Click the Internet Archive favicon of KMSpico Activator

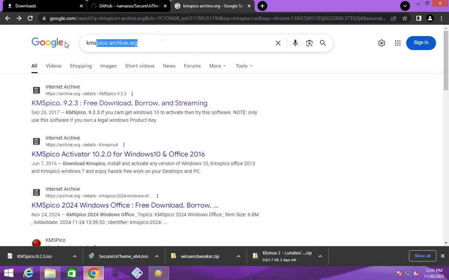pyautogui.click(x=36, y=141)
